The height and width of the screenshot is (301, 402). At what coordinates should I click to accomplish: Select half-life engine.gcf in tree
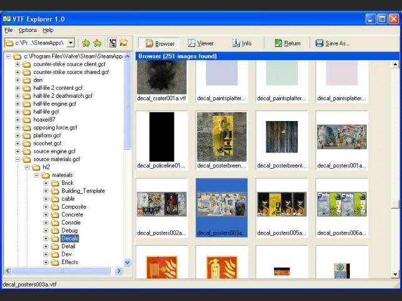(55, 103)
